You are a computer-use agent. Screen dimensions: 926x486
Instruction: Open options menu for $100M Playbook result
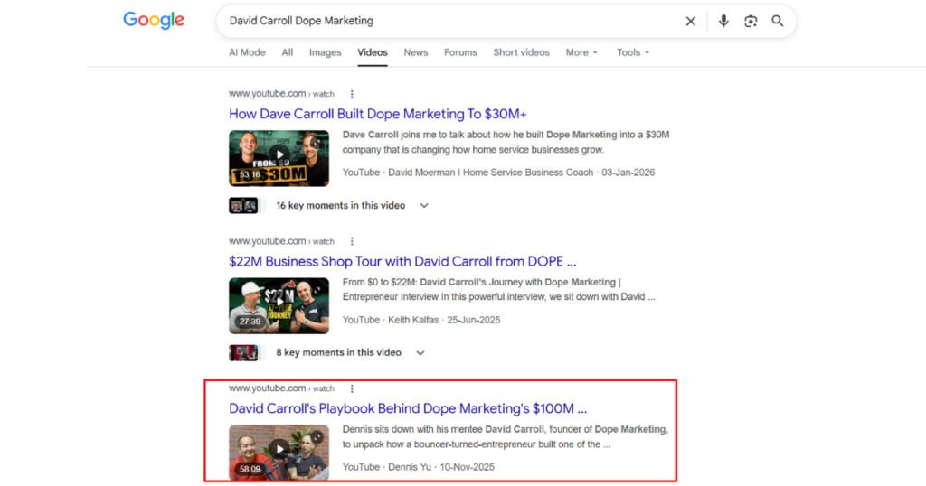pos(352,388)
